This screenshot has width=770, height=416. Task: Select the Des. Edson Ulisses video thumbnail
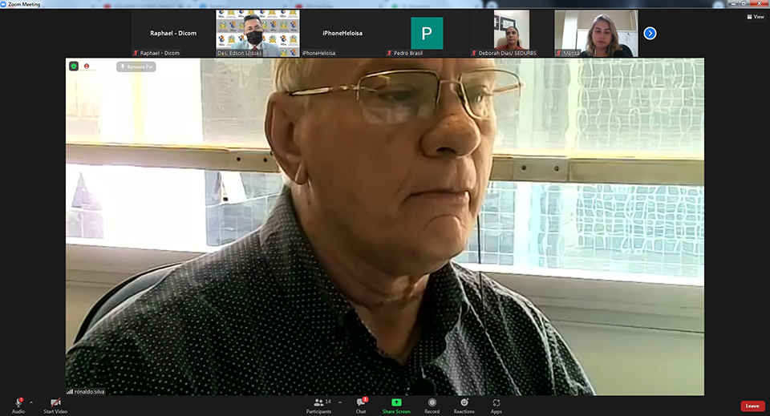[x=257, y=33]
